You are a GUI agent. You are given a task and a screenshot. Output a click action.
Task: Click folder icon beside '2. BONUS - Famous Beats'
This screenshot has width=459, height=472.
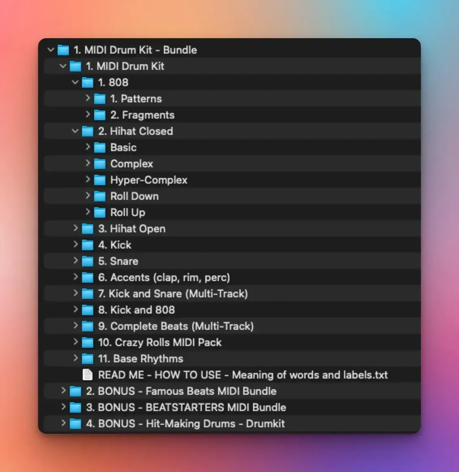[x=75, y=391]
